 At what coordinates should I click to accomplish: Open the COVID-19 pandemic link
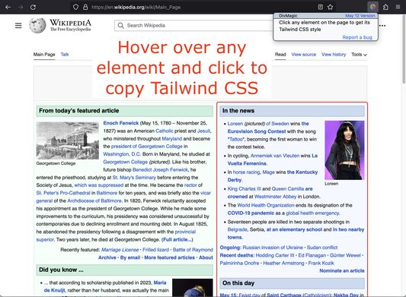251,213
